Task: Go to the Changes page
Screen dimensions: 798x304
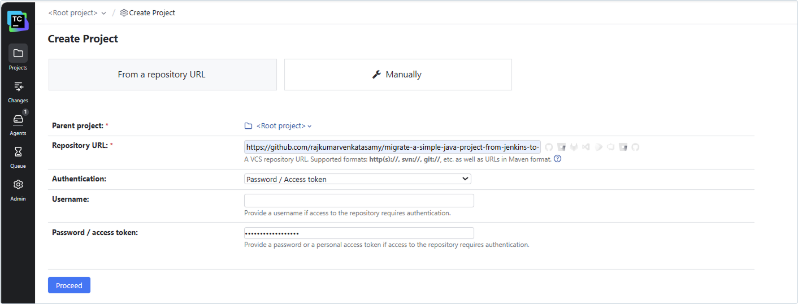Action: click(18, 91)
